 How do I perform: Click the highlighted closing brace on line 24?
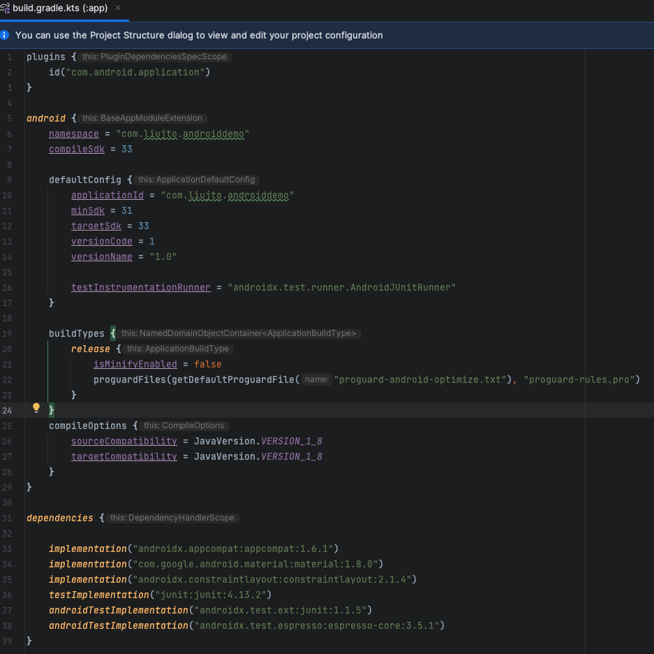click(52, 411)
